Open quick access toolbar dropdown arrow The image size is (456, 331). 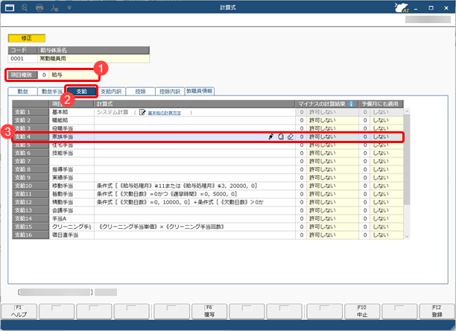[70, 7]
